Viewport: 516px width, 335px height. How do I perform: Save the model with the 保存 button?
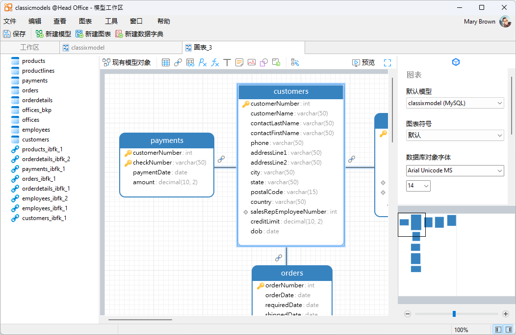[x=15, y=34]
